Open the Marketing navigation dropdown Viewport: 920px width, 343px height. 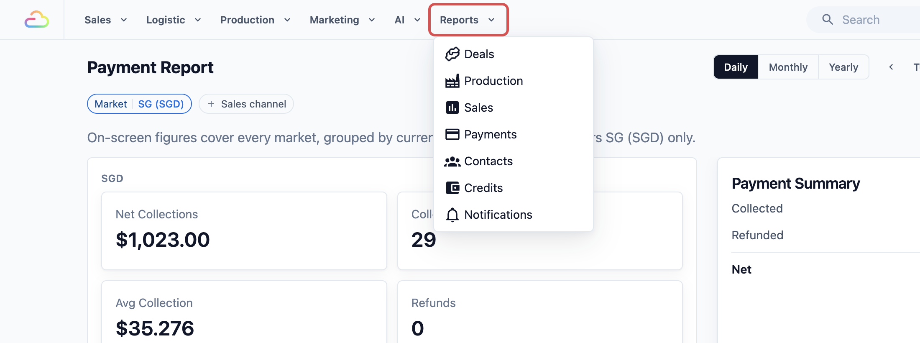(342, 20)
